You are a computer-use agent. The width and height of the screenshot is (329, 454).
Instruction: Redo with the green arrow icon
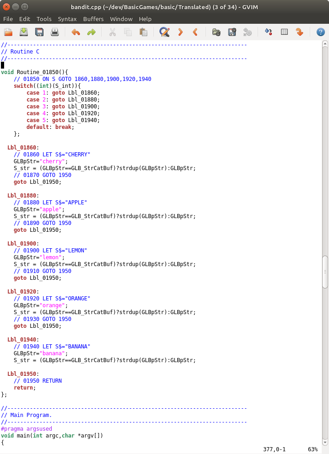coord(91,32)
